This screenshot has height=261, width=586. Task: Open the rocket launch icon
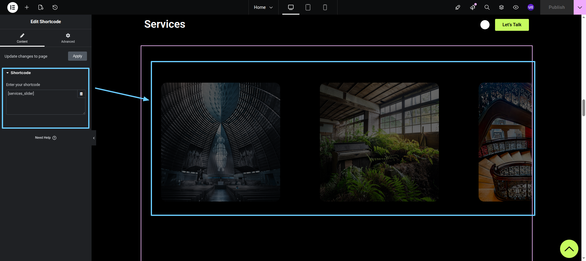pos(458,7)
